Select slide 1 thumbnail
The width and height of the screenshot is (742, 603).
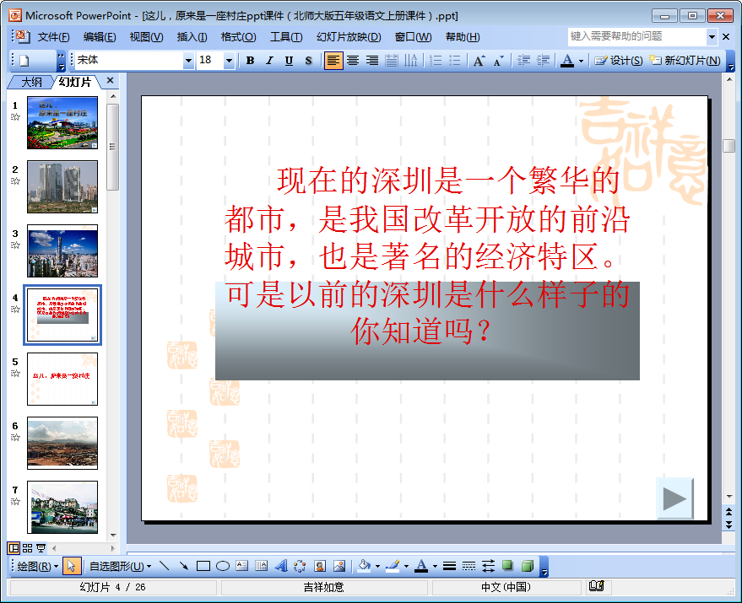(62, 122)
